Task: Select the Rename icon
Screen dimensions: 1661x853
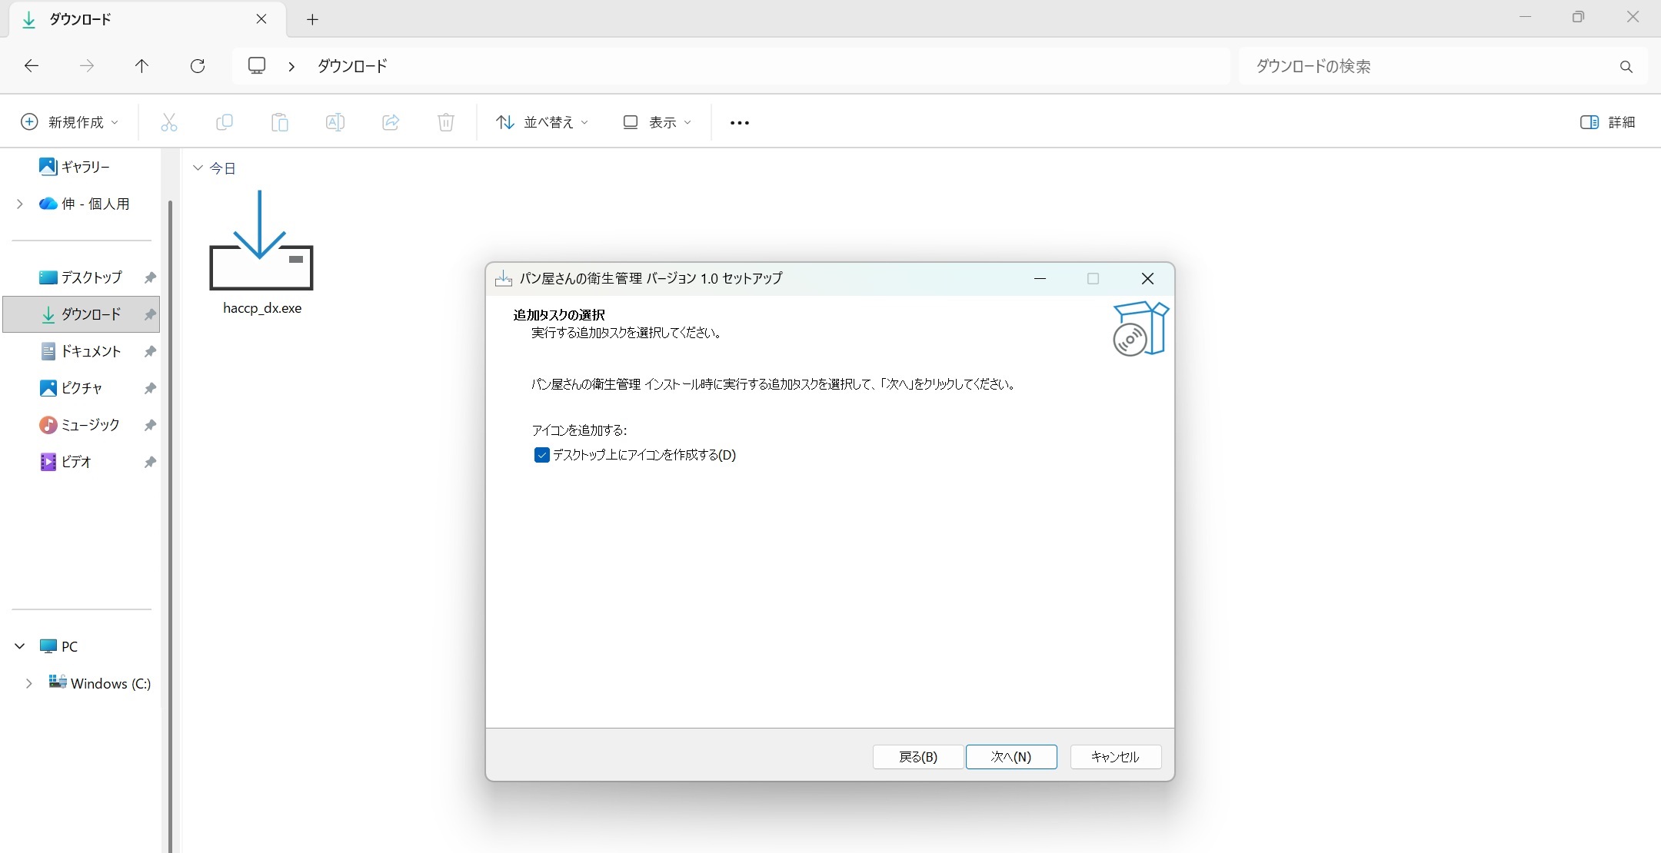Action: [x=335, y=122]
